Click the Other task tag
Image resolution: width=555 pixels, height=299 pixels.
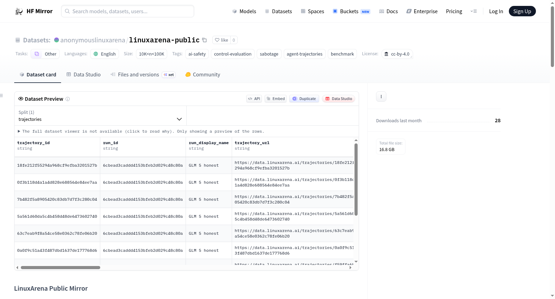45,54
